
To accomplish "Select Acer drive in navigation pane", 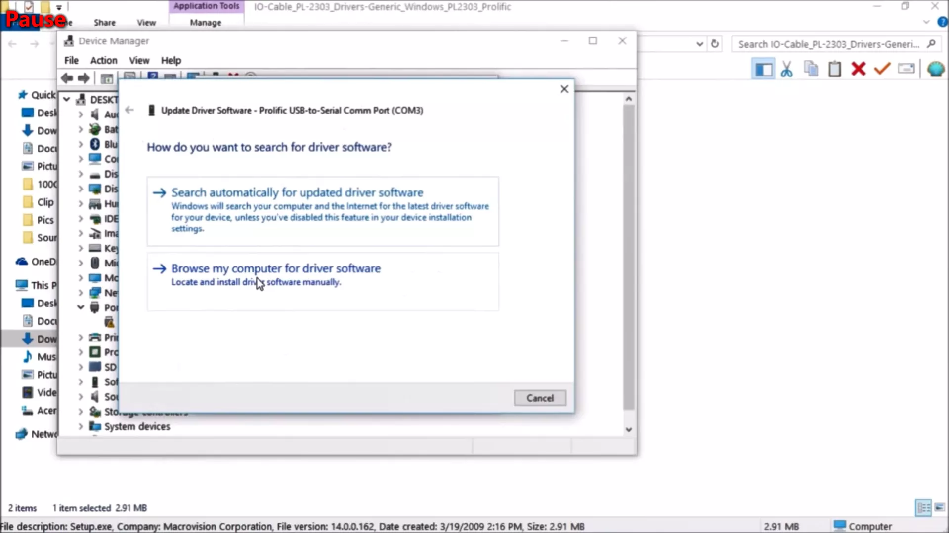I will tap(40, 410).
